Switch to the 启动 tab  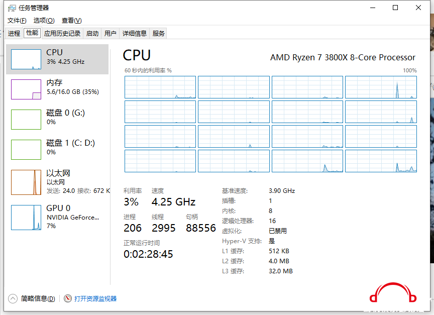92,33
